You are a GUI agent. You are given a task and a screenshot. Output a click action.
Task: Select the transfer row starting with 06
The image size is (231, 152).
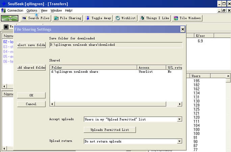8,61
